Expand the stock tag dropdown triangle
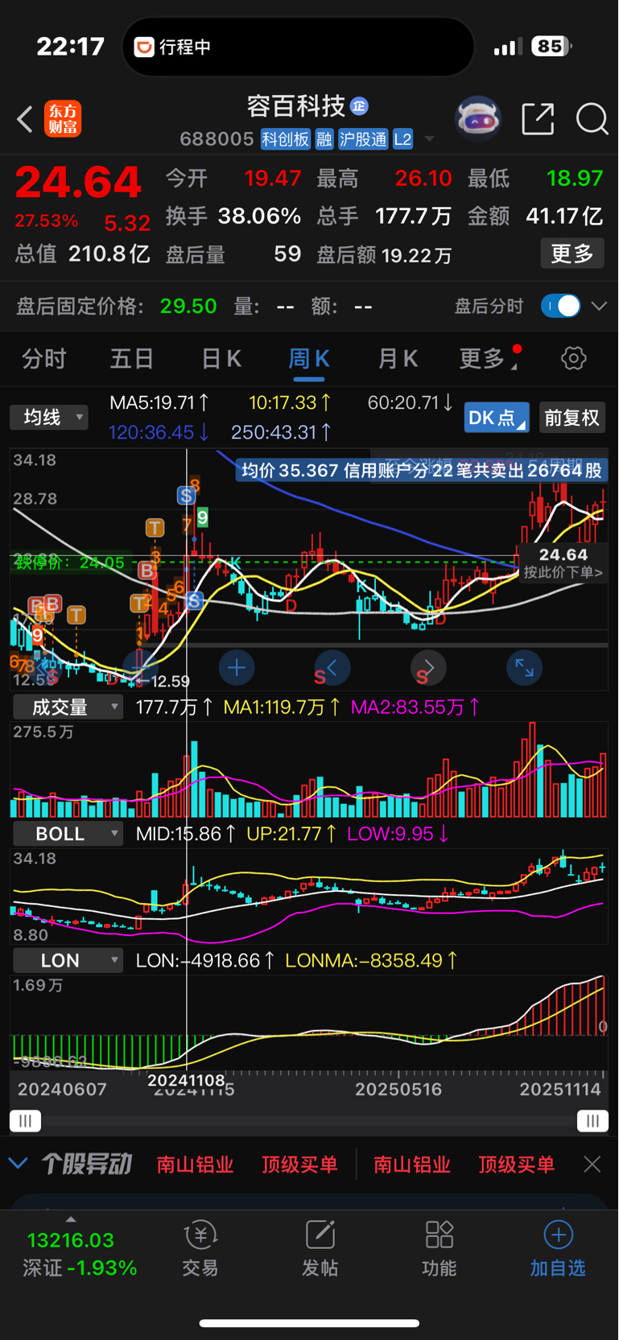Viewport: 619px width, 1340px height. click(x=429, y=139)
